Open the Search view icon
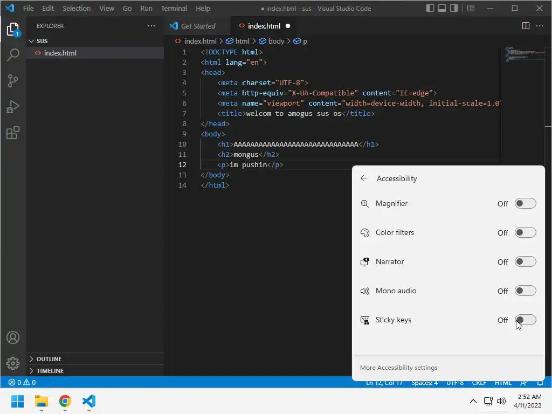 (13, 54)
